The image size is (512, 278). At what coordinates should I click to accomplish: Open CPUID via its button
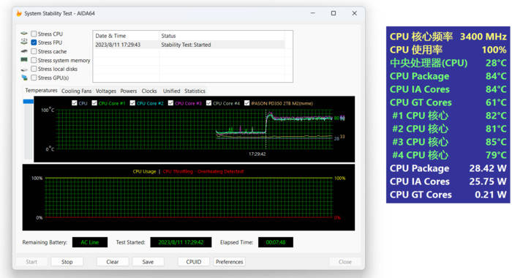[x=194, y=262]
